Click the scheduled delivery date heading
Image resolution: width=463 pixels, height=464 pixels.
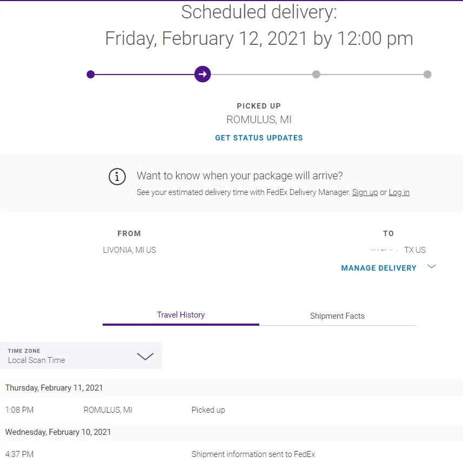(x=259, y=38)
